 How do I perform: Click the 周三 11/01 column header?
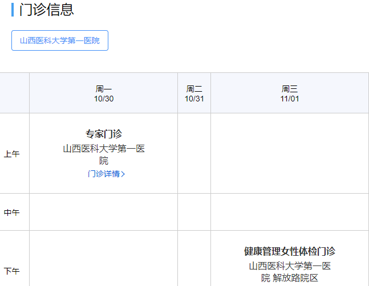pos(290,93)
